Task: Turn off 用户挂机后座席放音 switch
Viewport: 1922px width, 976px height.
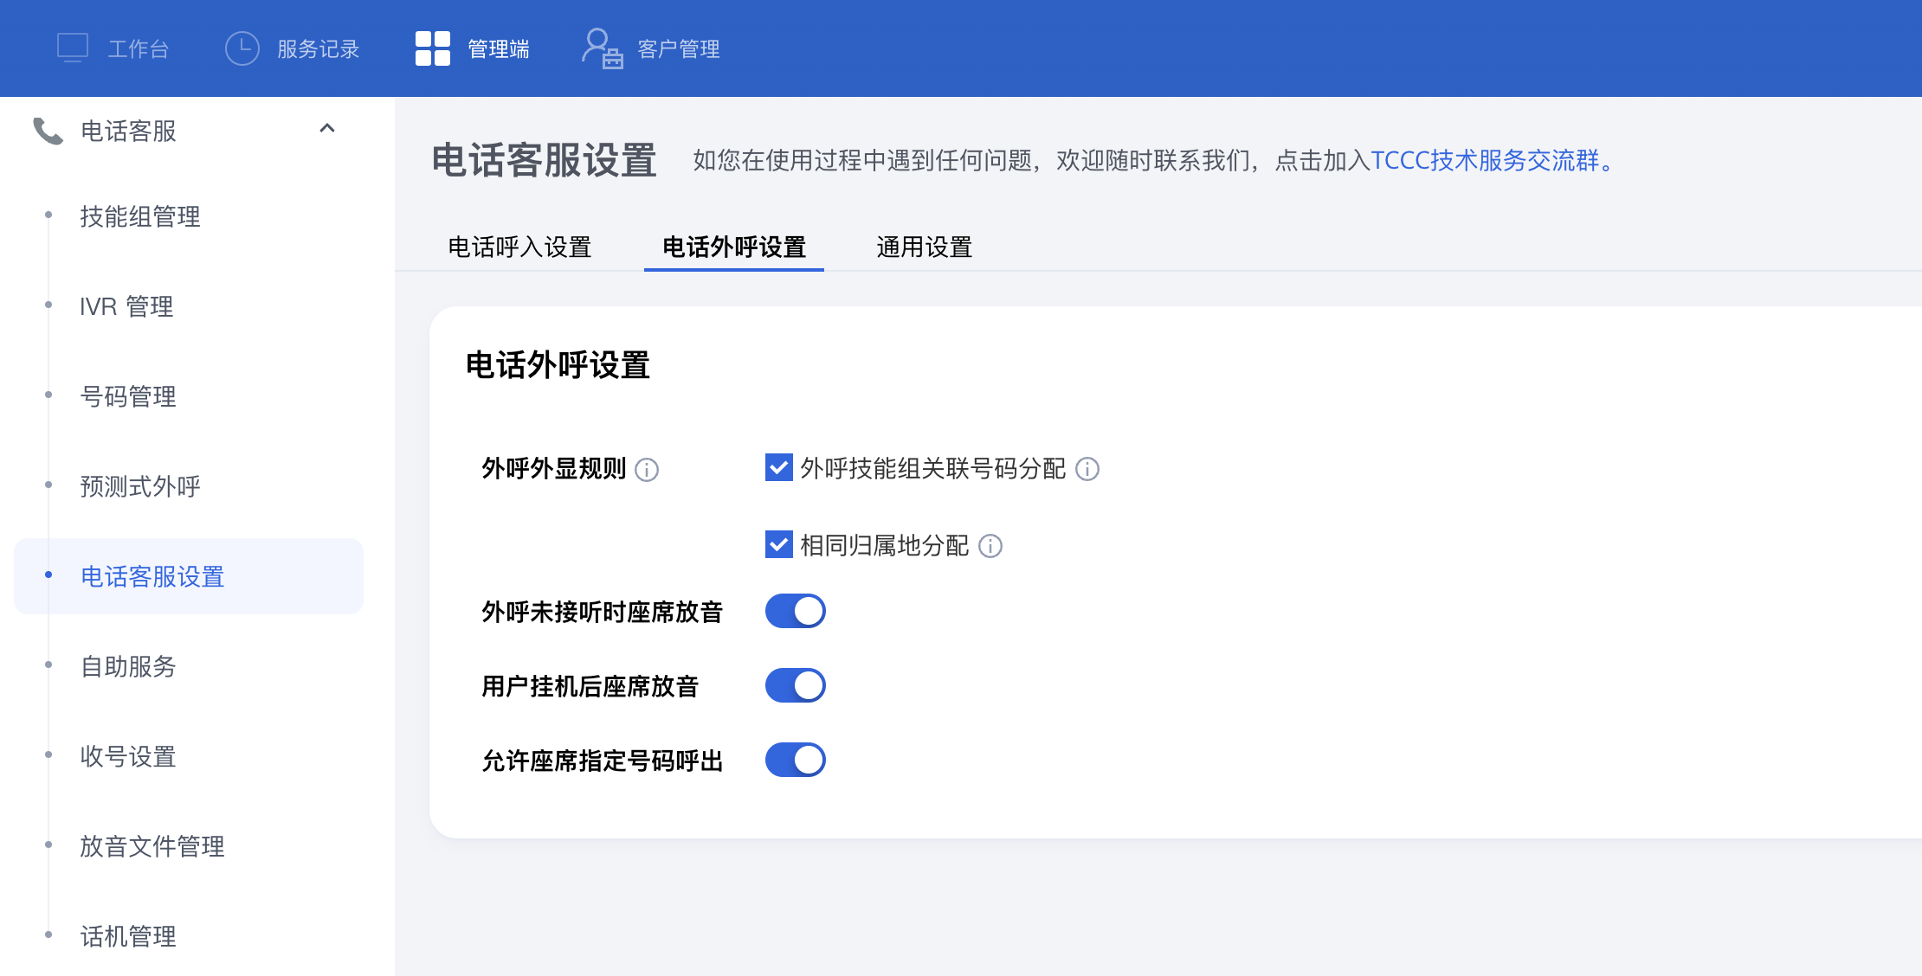Action: (795, 686)
